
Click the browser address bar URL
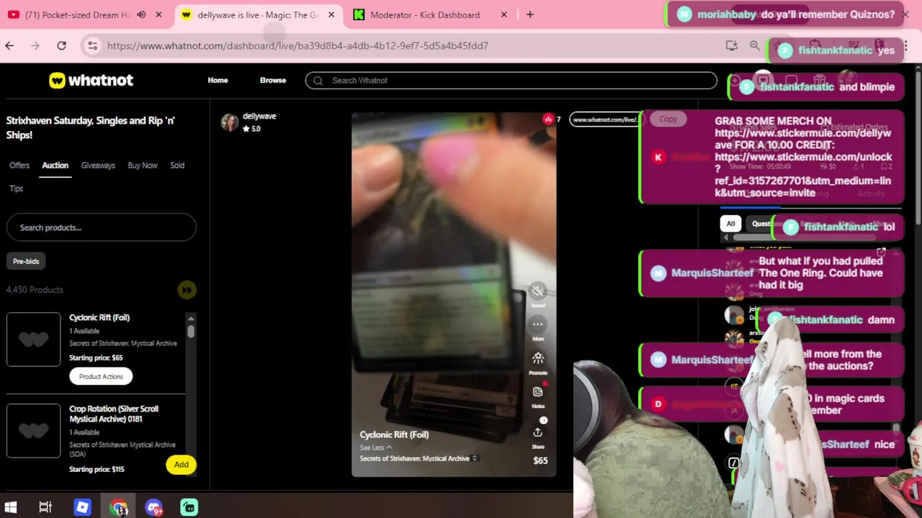coord(297,45)
